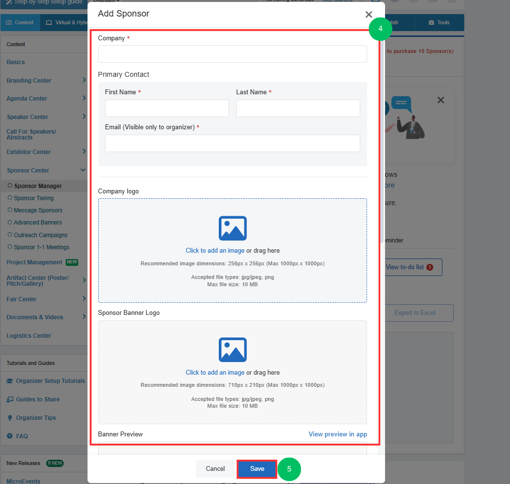Open Organizer Setup Tutorials
510x484 pixels.
(51, 381)
